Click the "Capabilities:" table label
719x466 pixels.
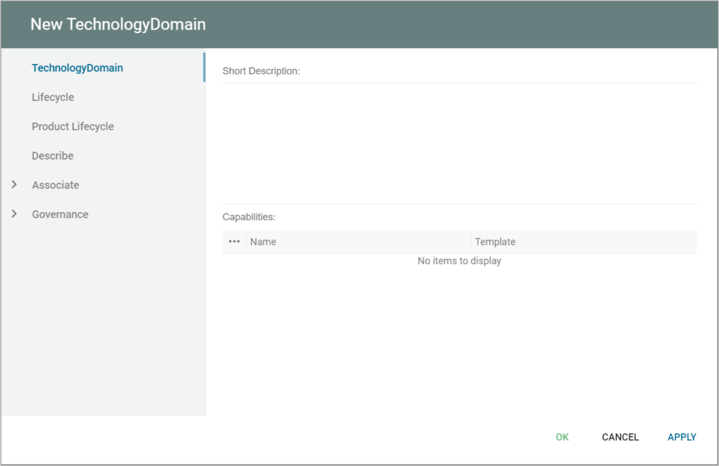click(x=249, y=218)
